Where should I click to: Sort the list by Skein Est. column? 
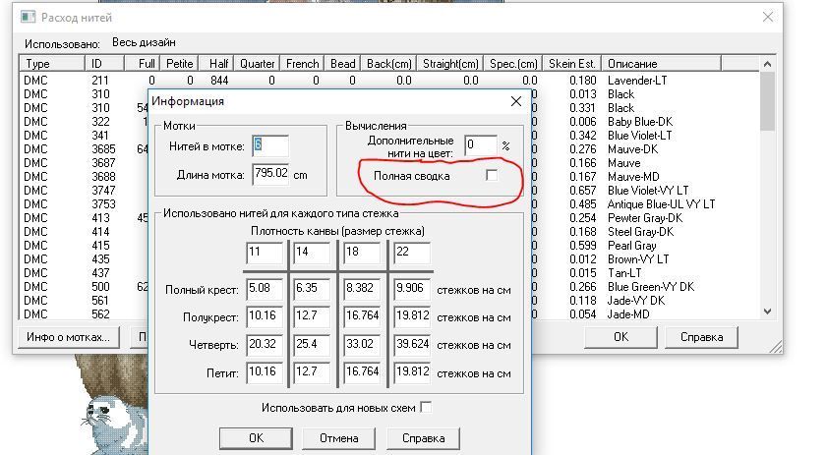click(x=573, y=64)
